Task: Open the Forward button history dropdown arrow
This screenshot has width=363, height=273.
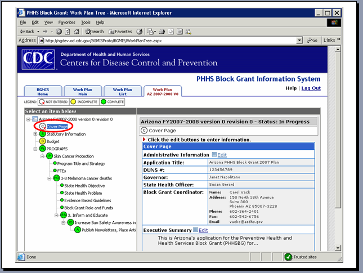Action: click(x=52, y=32)
